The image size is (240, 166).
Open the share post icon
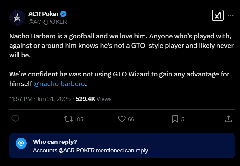pos(228,119)
